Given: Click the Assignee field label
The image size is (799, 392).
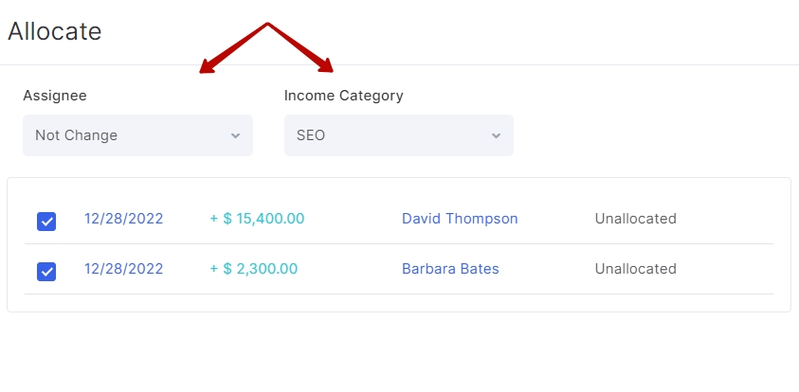Looking at the screenshot, I should pos(55,96).
